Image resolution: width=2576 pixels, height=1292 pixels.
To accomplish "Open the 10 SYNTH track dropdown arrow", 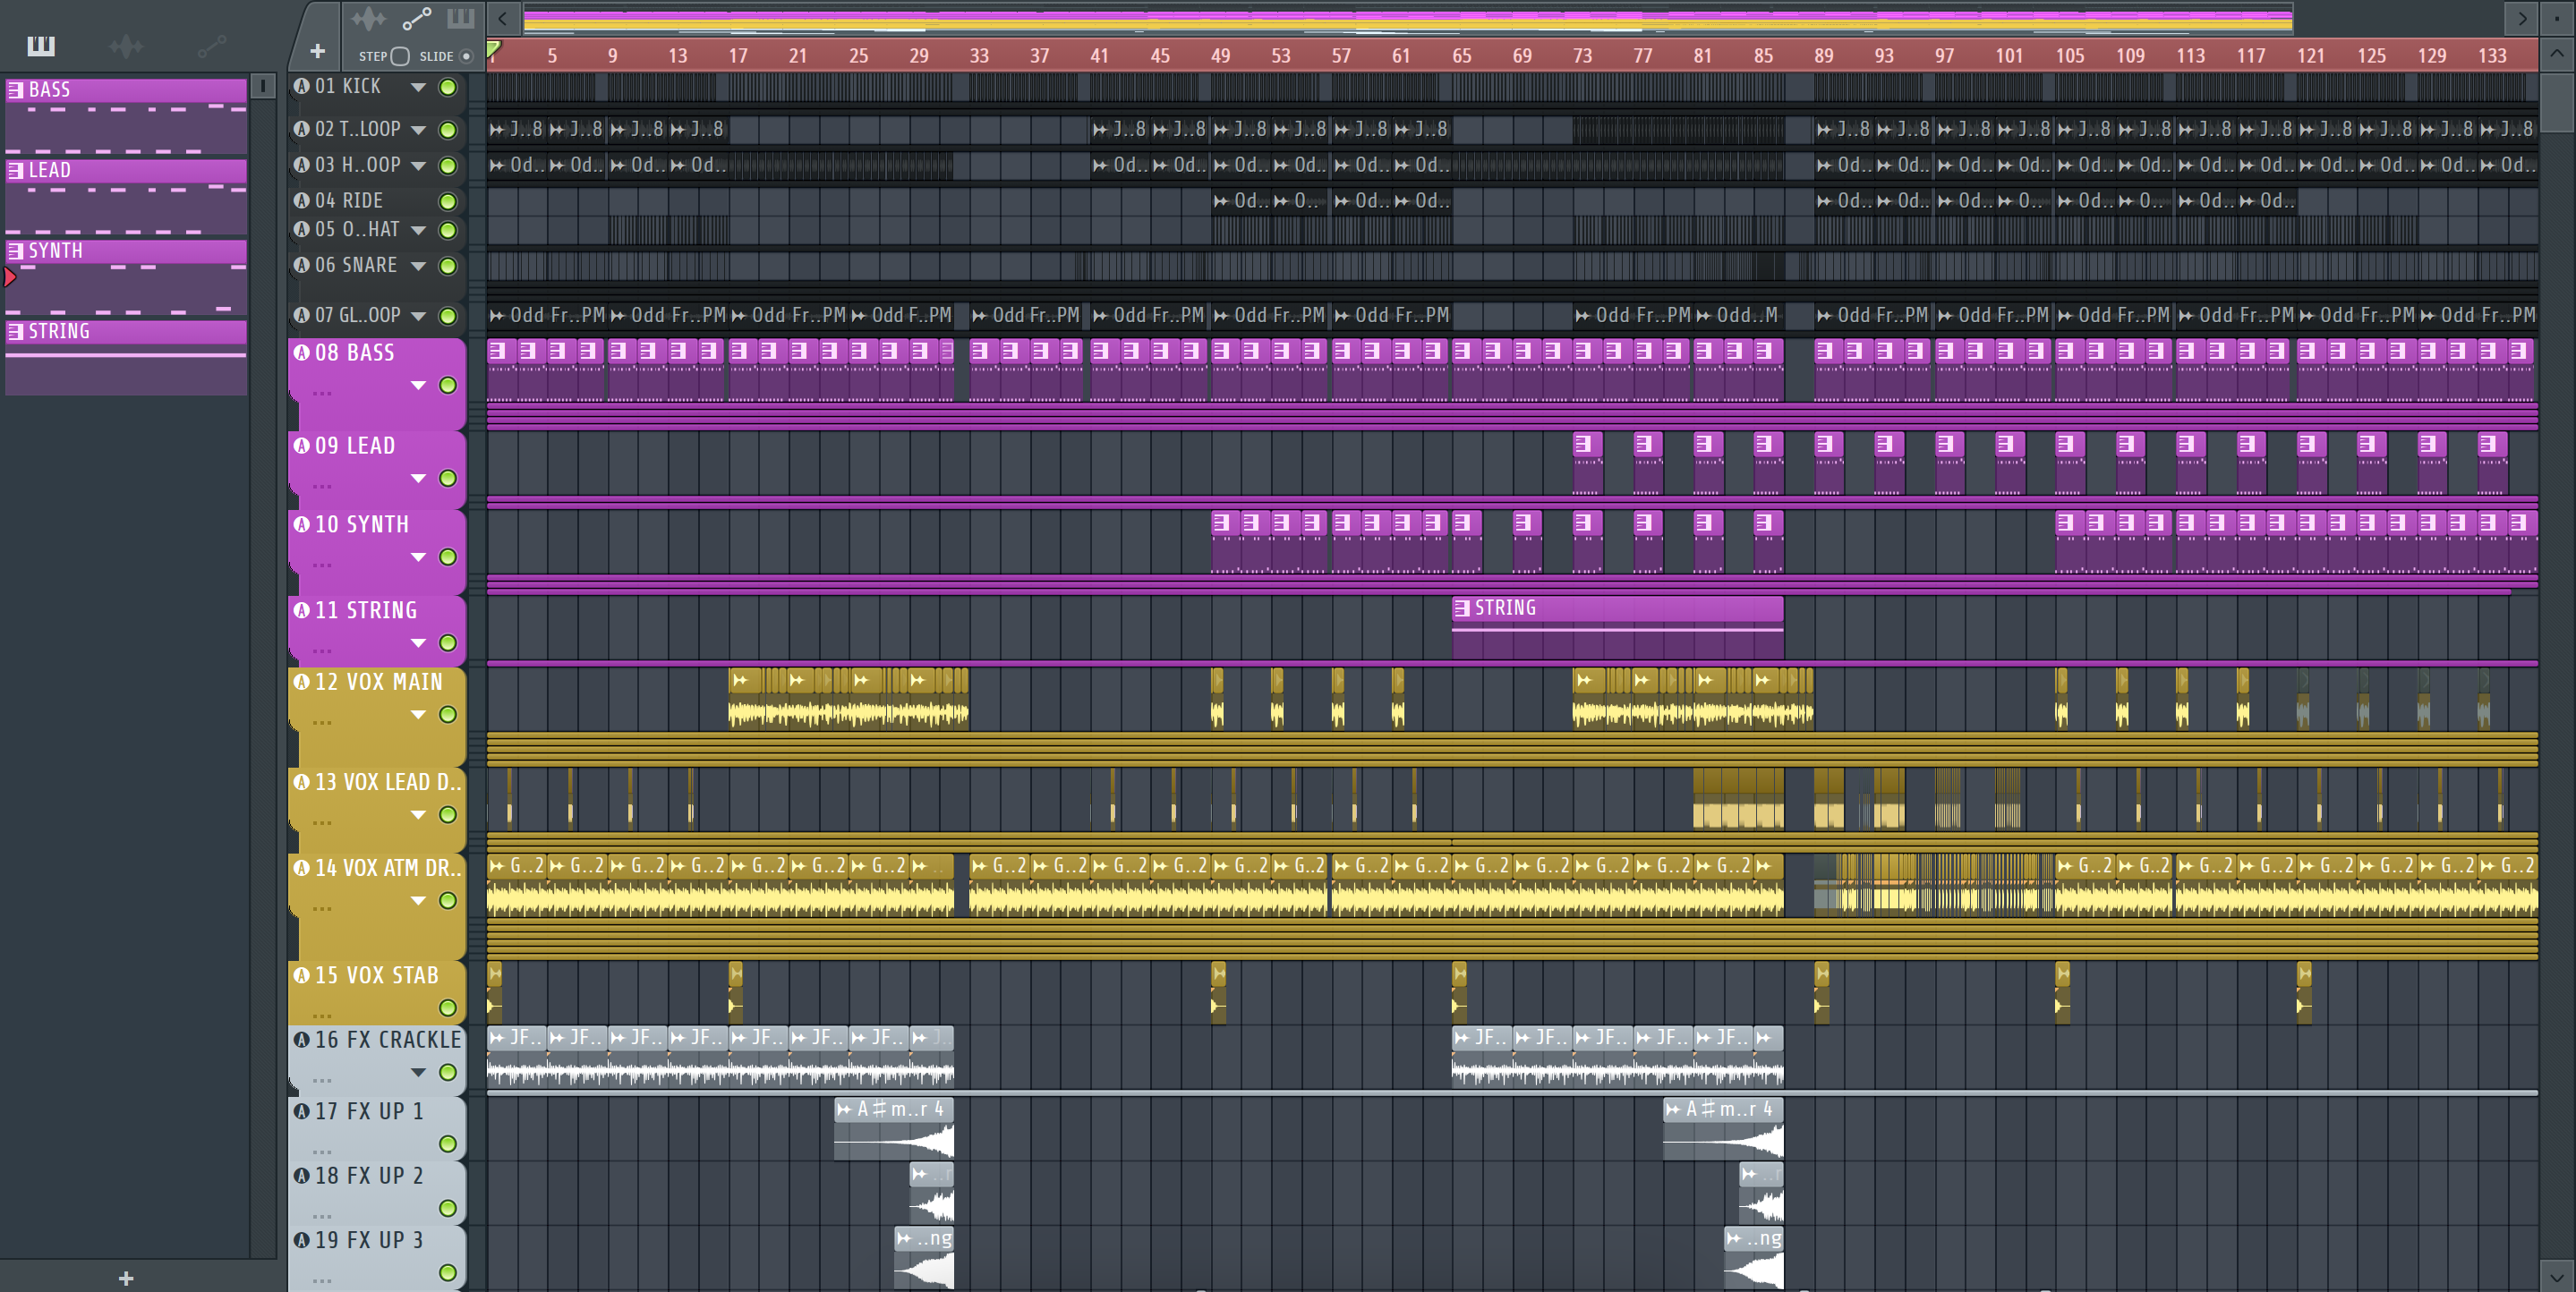I will tap(418, 557).
